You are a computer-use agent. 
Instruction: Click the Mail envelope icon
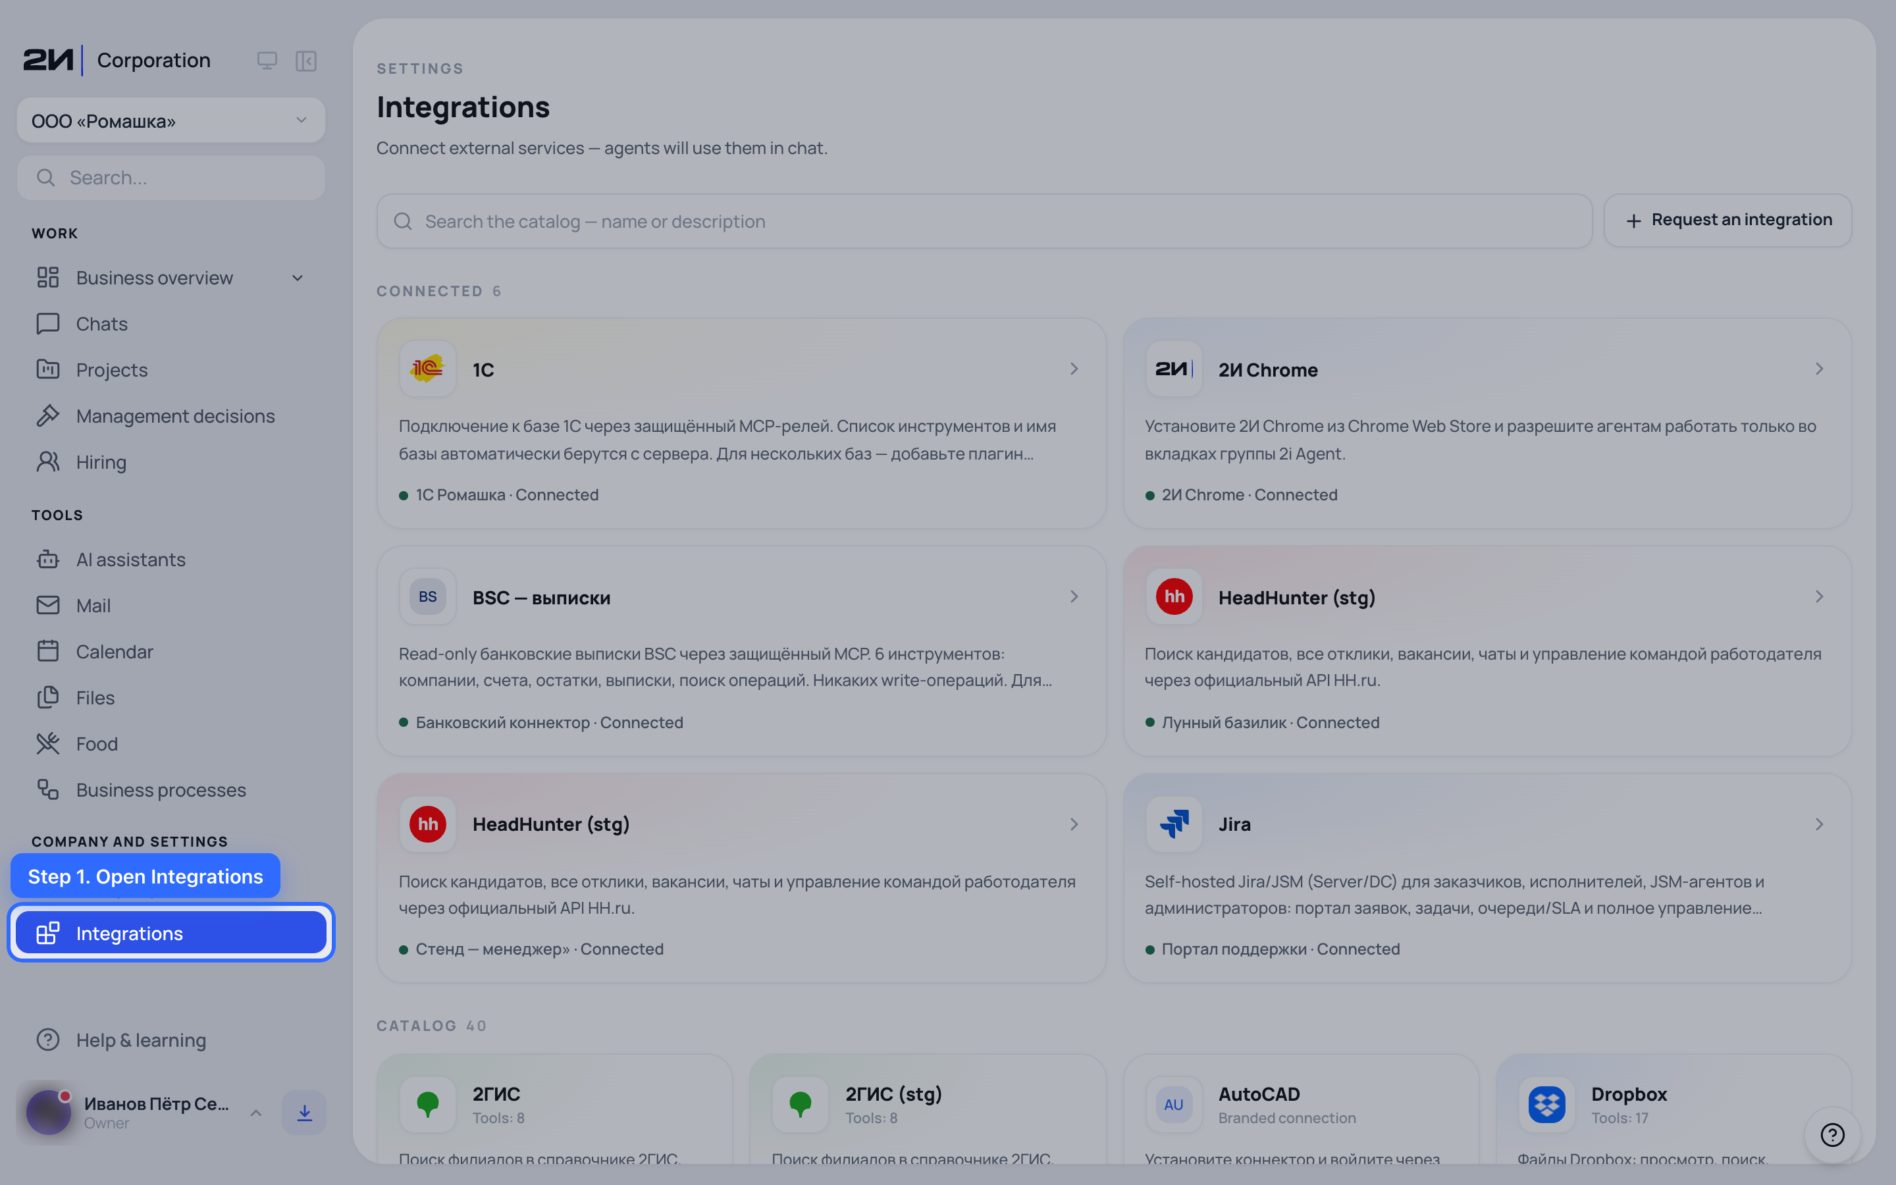(48, 606)
